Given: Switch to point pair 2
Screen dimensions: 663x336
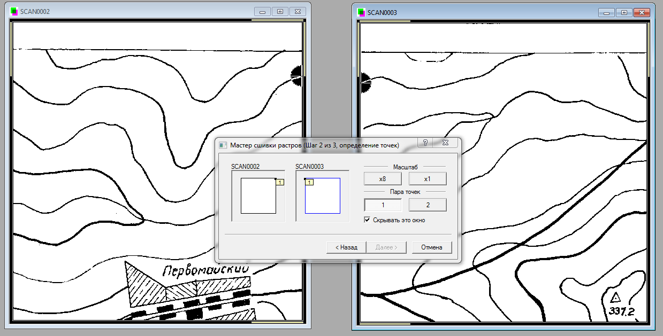Looking at the screenshot, I should click(x=428, y=205).
